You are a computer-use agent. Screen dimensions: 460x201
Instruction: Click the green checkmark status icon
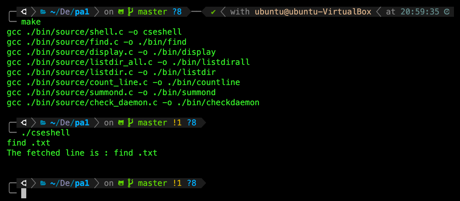pyautogui.click(x=213, y=12)
